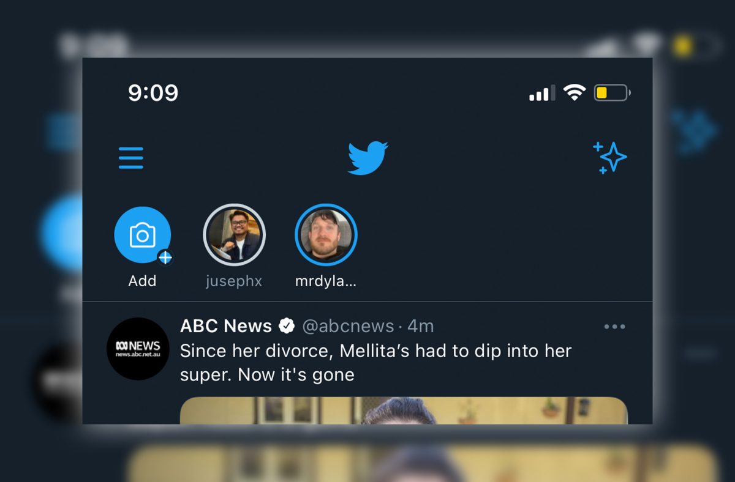The height and width of the screenshot is (482, 735).
Task: Tap the 9:09 clock in status bar
Action: [153, 93]
